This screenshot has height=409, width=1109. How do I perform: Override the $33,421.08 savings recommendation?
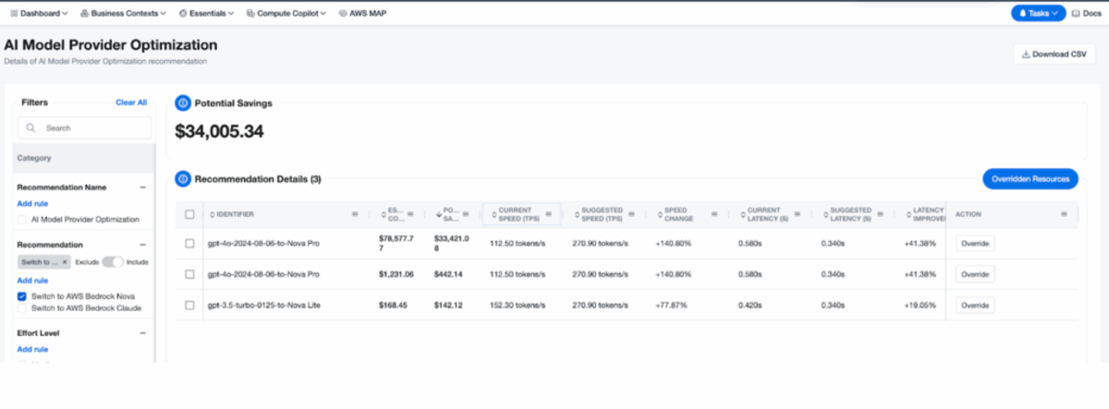[975, 244]
